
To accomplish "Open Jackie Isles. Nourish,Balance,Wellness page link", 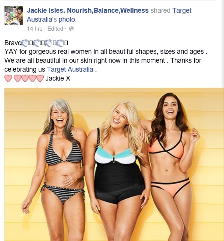I will [x=88, y=10].
